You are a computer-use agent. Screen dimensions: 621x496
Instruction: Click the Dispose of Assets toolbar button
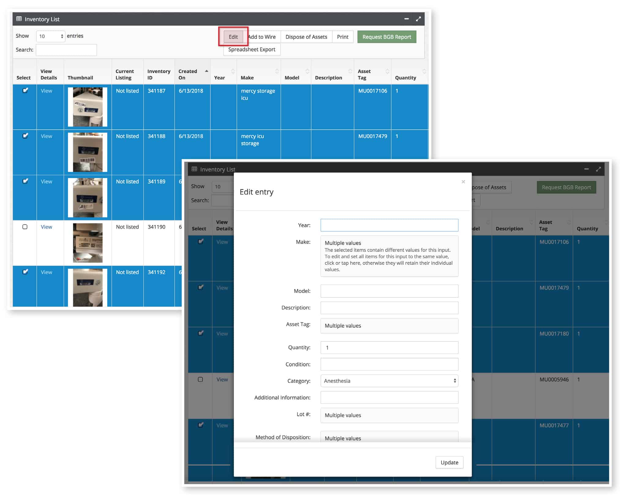(x=306, y=37)
